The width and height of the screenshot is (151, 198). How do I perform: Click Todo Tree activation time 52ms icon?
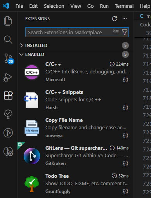point(115,176)
